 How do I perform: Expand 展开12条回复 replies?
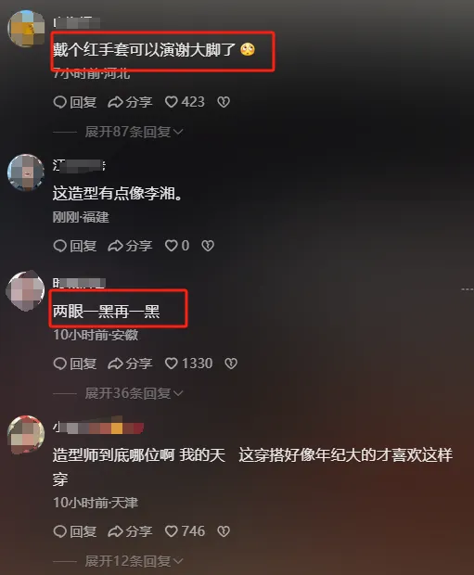coord(134,561)
